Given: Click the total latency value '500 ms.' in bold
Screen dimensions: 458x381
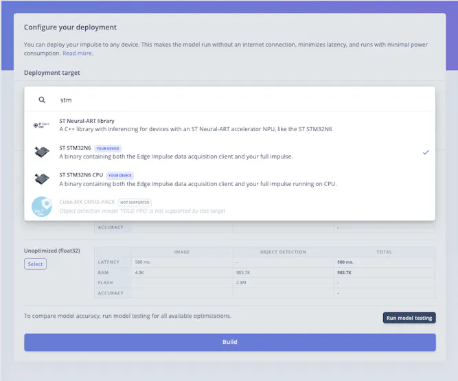Looking at the screenshot, I should [345, 262].
